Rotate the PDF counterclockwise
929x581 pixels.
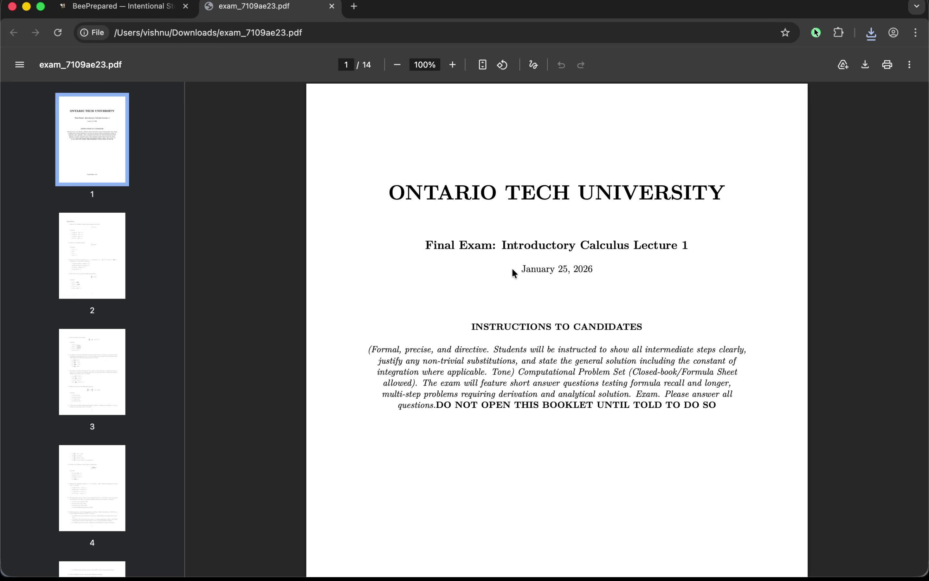pos(502,65)
